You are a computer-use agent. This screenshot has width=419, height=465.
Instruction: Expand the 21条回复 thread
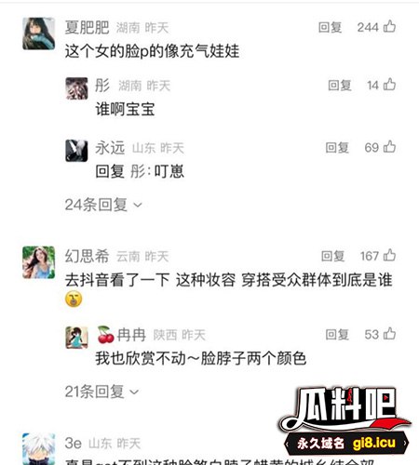101,392
